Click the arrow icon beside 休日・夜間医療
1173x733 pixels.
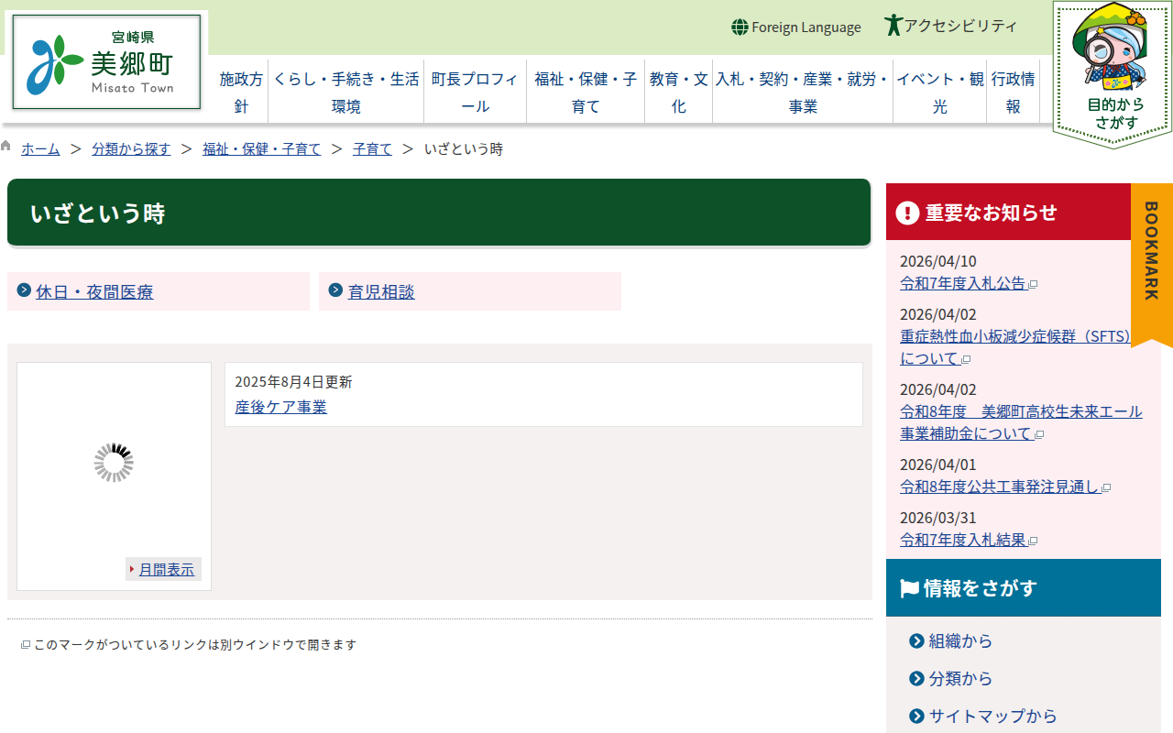point(25,290)
